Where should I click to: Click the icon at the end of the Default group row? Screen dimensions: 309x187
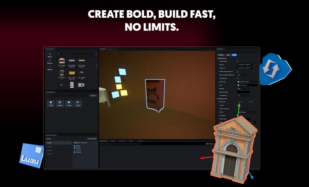pyautogui.click(x=70, y=143)
